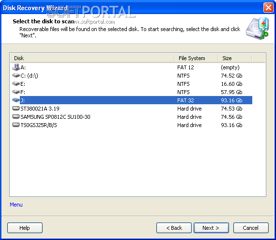Proceed with the Next button

[211, 228]
